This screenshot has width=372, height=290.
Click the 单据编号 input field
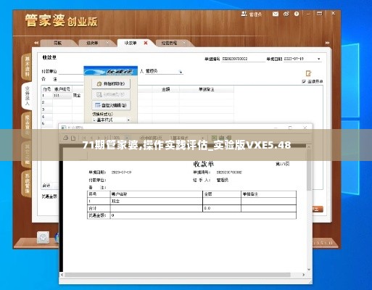pos(243,59)
